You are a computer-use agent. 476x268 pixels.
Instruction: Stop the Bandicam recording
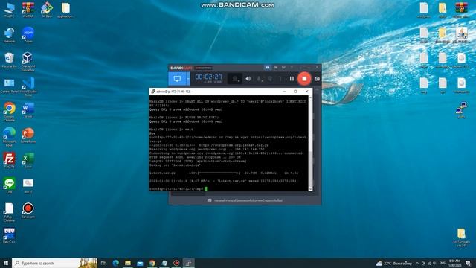304,79
